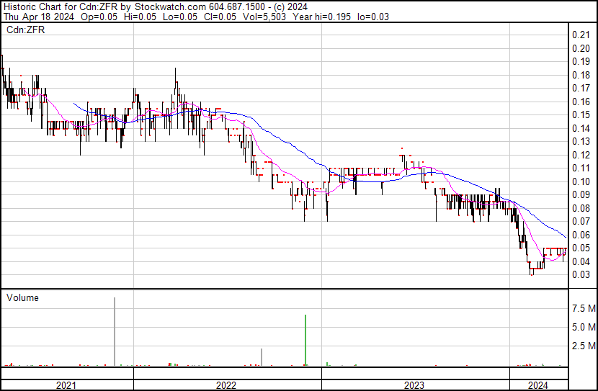Viewport: 598px width, 391px height.
Task: Select the 2021 year marker
Action: point(66,385)
